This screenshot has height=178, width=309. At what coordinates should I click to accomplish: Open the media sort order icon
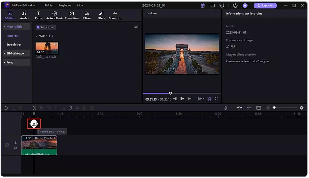pyautogui.click(x=136, y=27)
